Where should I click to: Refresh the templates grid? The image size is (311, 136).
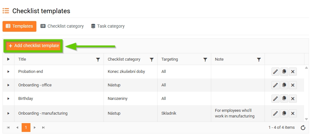coord(303,128)
